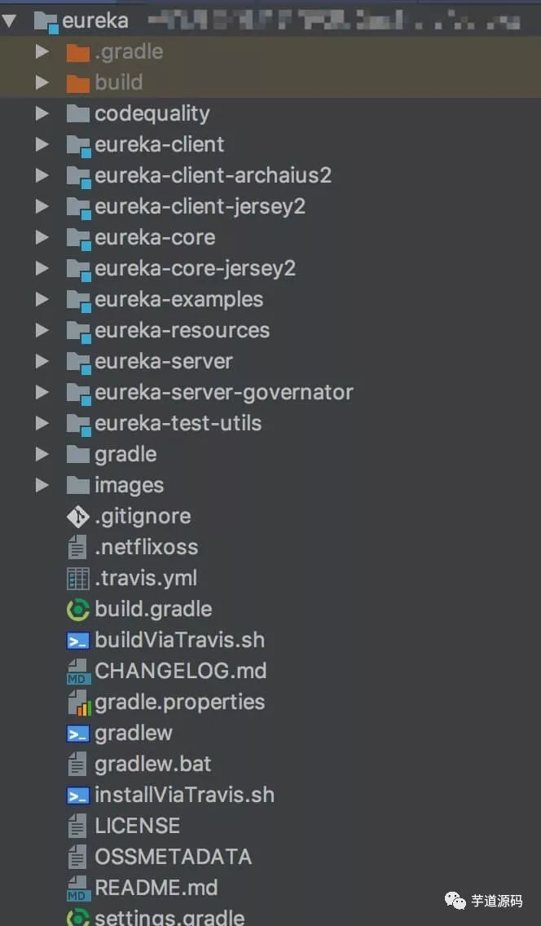Select the gradlew file name

[134, 733]
